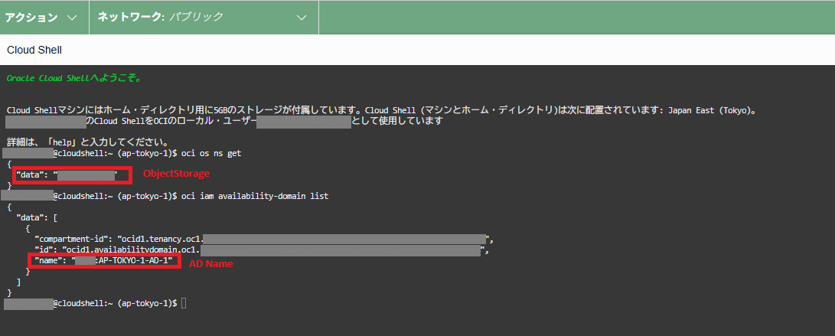Click the red ObjectStorage annotation label
The height and width of the screenshot is (336, 835).
tap(176, 175)
